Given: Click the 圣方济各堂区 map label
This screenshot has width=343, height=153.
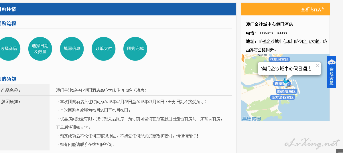Looking at the screenshot, I should [283, 97].
